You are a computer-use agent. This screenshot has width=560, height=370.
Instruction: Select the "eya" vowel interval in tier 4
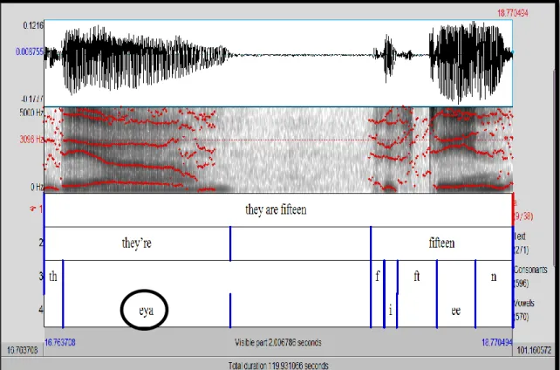pos(147,311)
